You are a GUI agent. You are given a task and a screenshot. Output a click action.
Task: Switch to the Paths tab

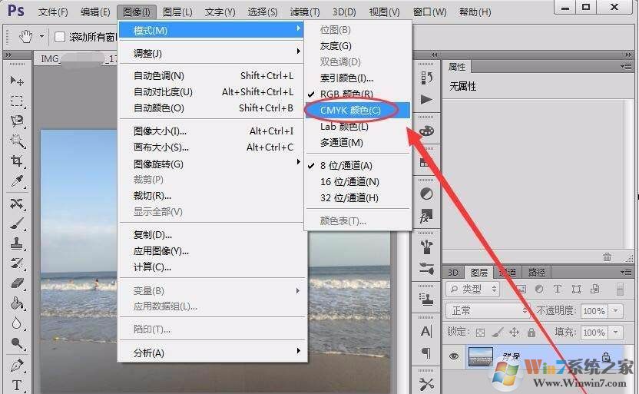tap(537, 272)
